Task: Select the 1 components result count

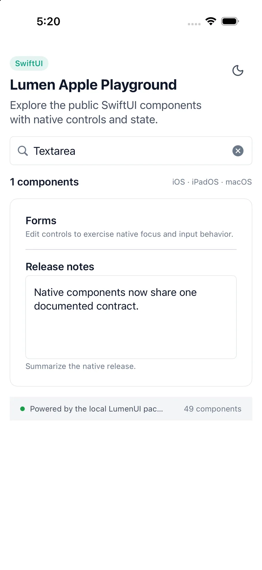Action: click(44, 182)
